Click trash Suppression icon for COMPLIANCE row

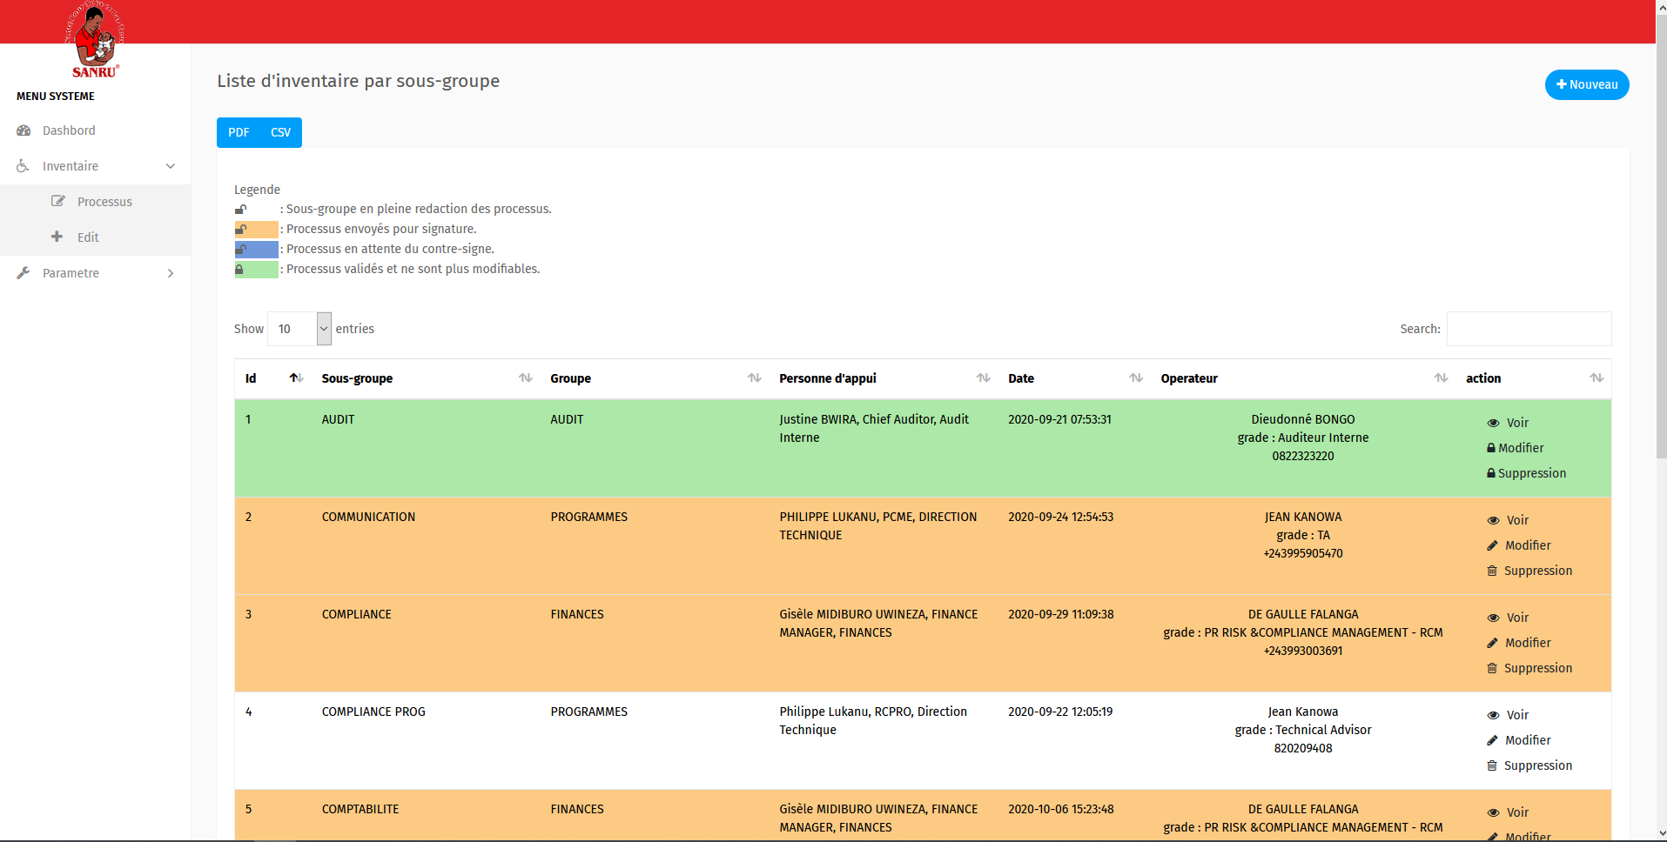[x=1492, y=668]
